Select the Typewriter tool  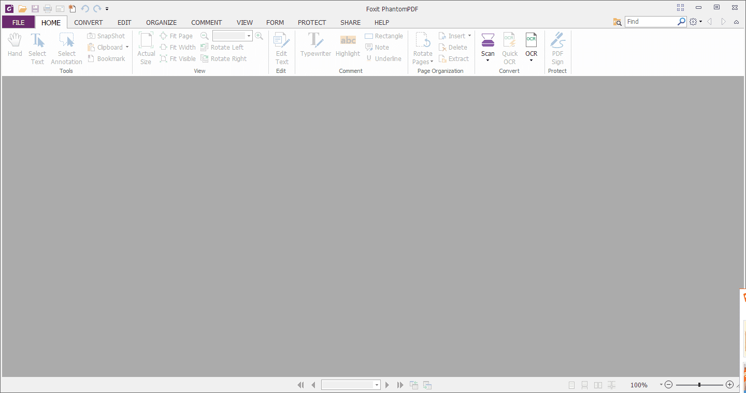[x=315, y=45]
